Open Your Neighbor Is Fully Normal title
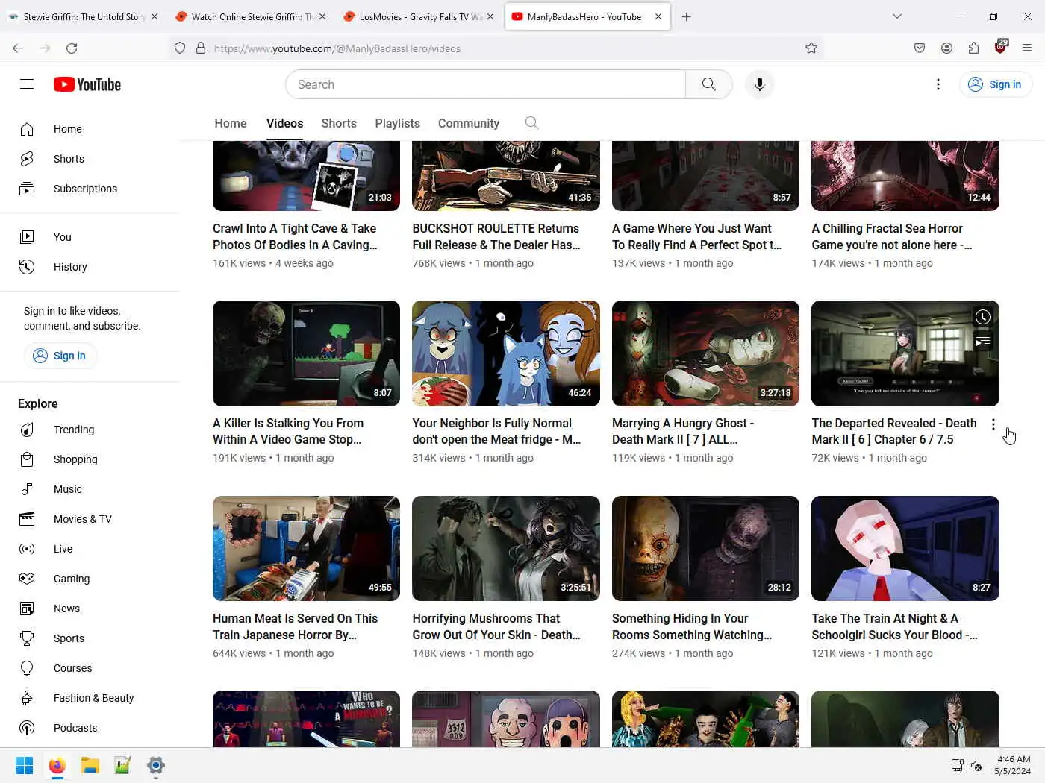Screen dimensions: 1045x783 pyautogui.click(x=496, y=431)
